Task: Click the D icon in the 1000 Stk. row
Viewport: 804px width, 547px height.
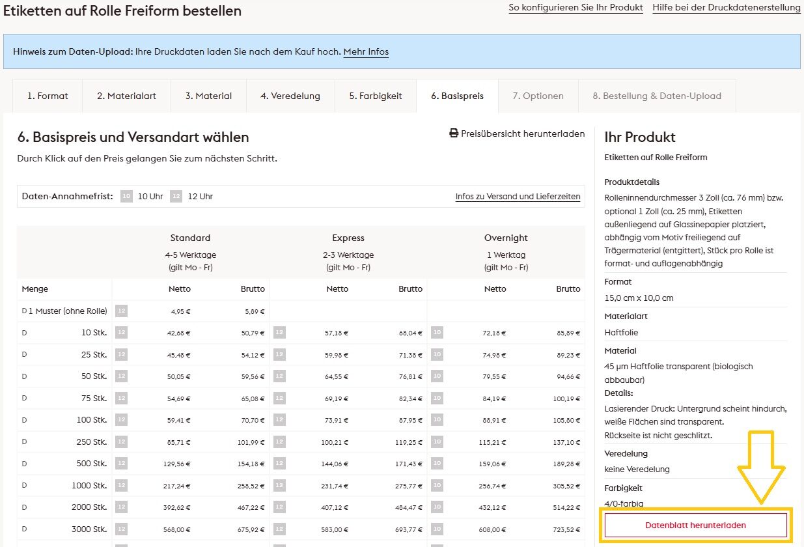Action: [25, 486]
